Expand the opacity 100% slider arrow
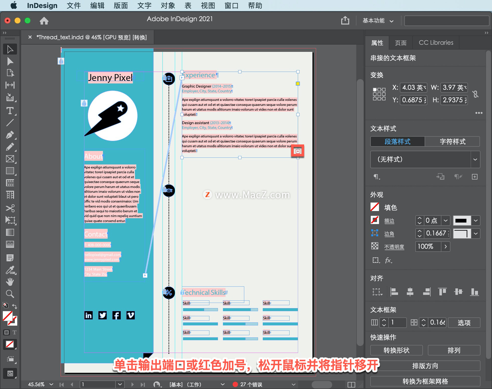Screen dimensions: 492x389 (x=446, y=247)
